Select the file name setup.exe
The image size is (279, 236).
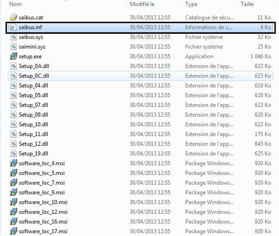pos(30,56)
